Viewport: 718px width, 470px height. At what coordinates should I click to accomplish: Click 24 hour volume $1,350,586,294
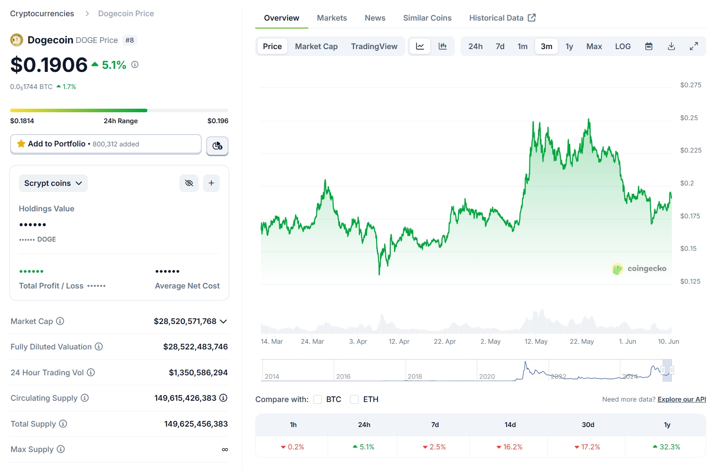pos(198,373)
